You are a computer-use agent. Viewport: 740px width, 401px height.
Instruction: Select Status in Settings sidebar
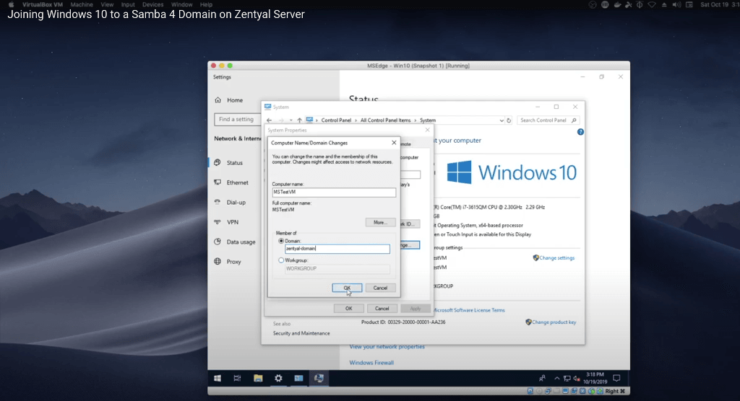click(x=235, y=162)
